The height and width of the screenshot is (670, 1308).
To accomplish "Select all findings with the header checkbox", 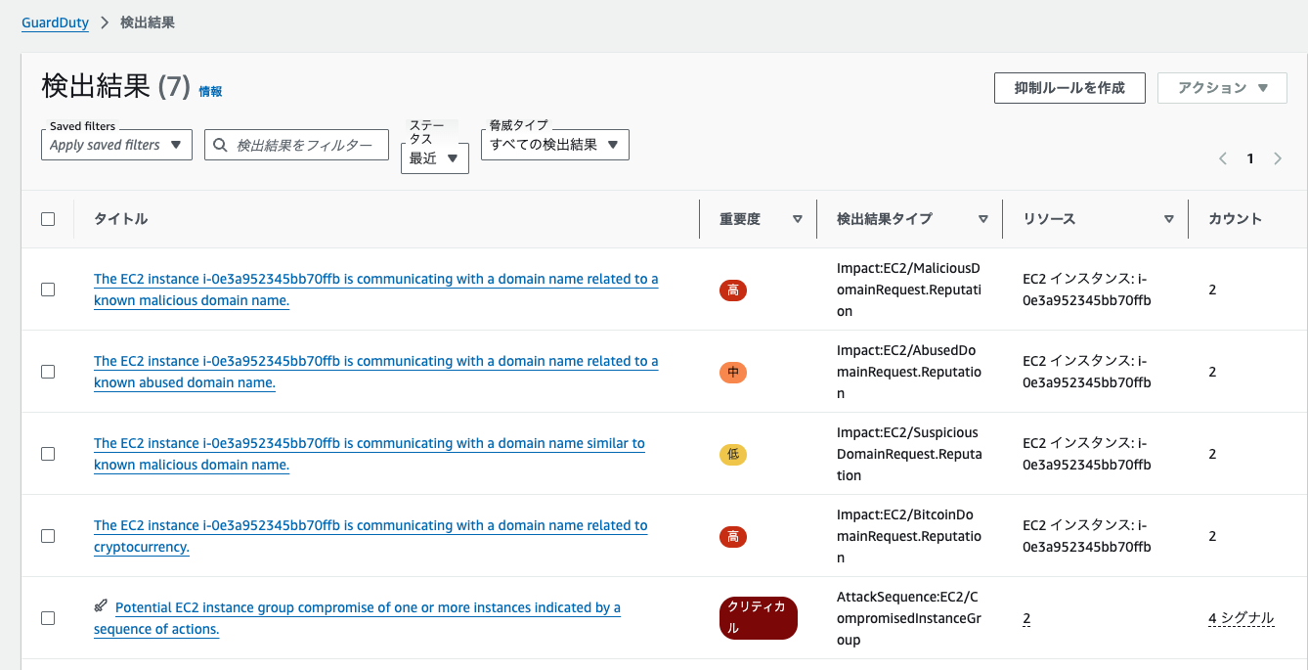I will click(48, 219).
